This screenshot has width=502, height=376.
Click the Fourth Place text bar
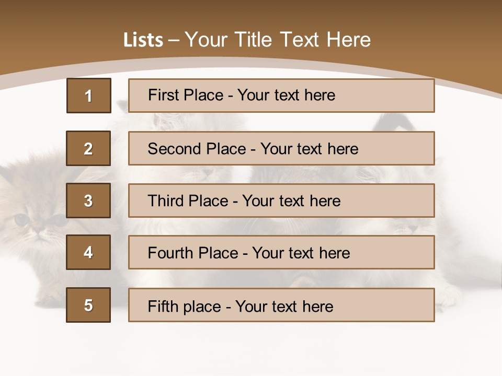[x=281, y=252]
